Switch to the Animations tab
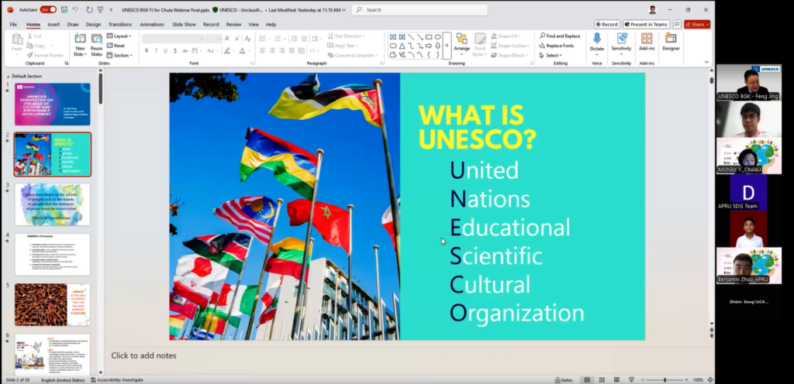This screenshot has width=794, height=384. (152, 24)
